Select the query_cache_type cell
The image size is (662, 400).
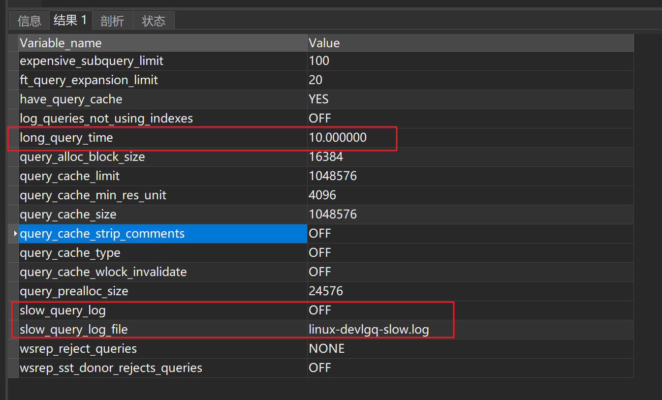pyautogui.click(x=163, y=253)
